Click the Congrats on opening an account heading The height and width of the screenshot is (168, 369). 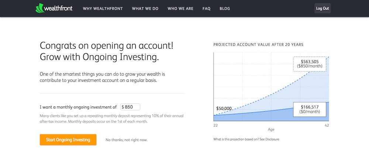coord(106,52)
